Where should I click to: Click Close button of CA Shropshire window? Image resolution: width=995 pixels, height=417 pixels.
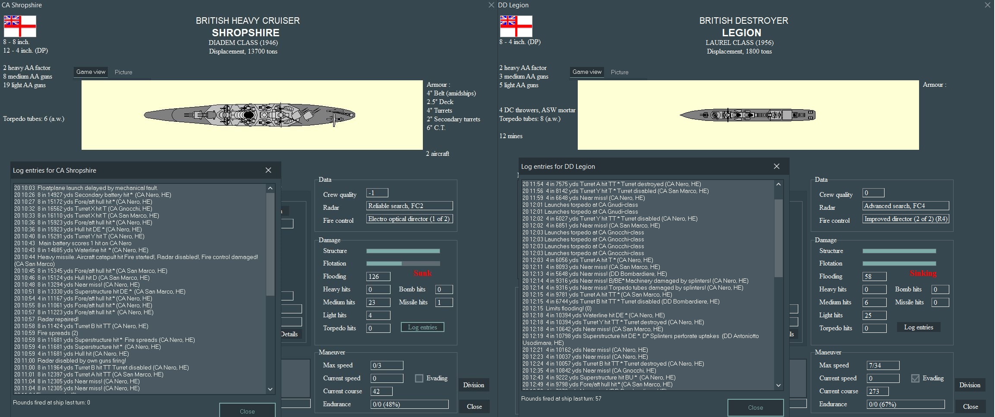474,407
